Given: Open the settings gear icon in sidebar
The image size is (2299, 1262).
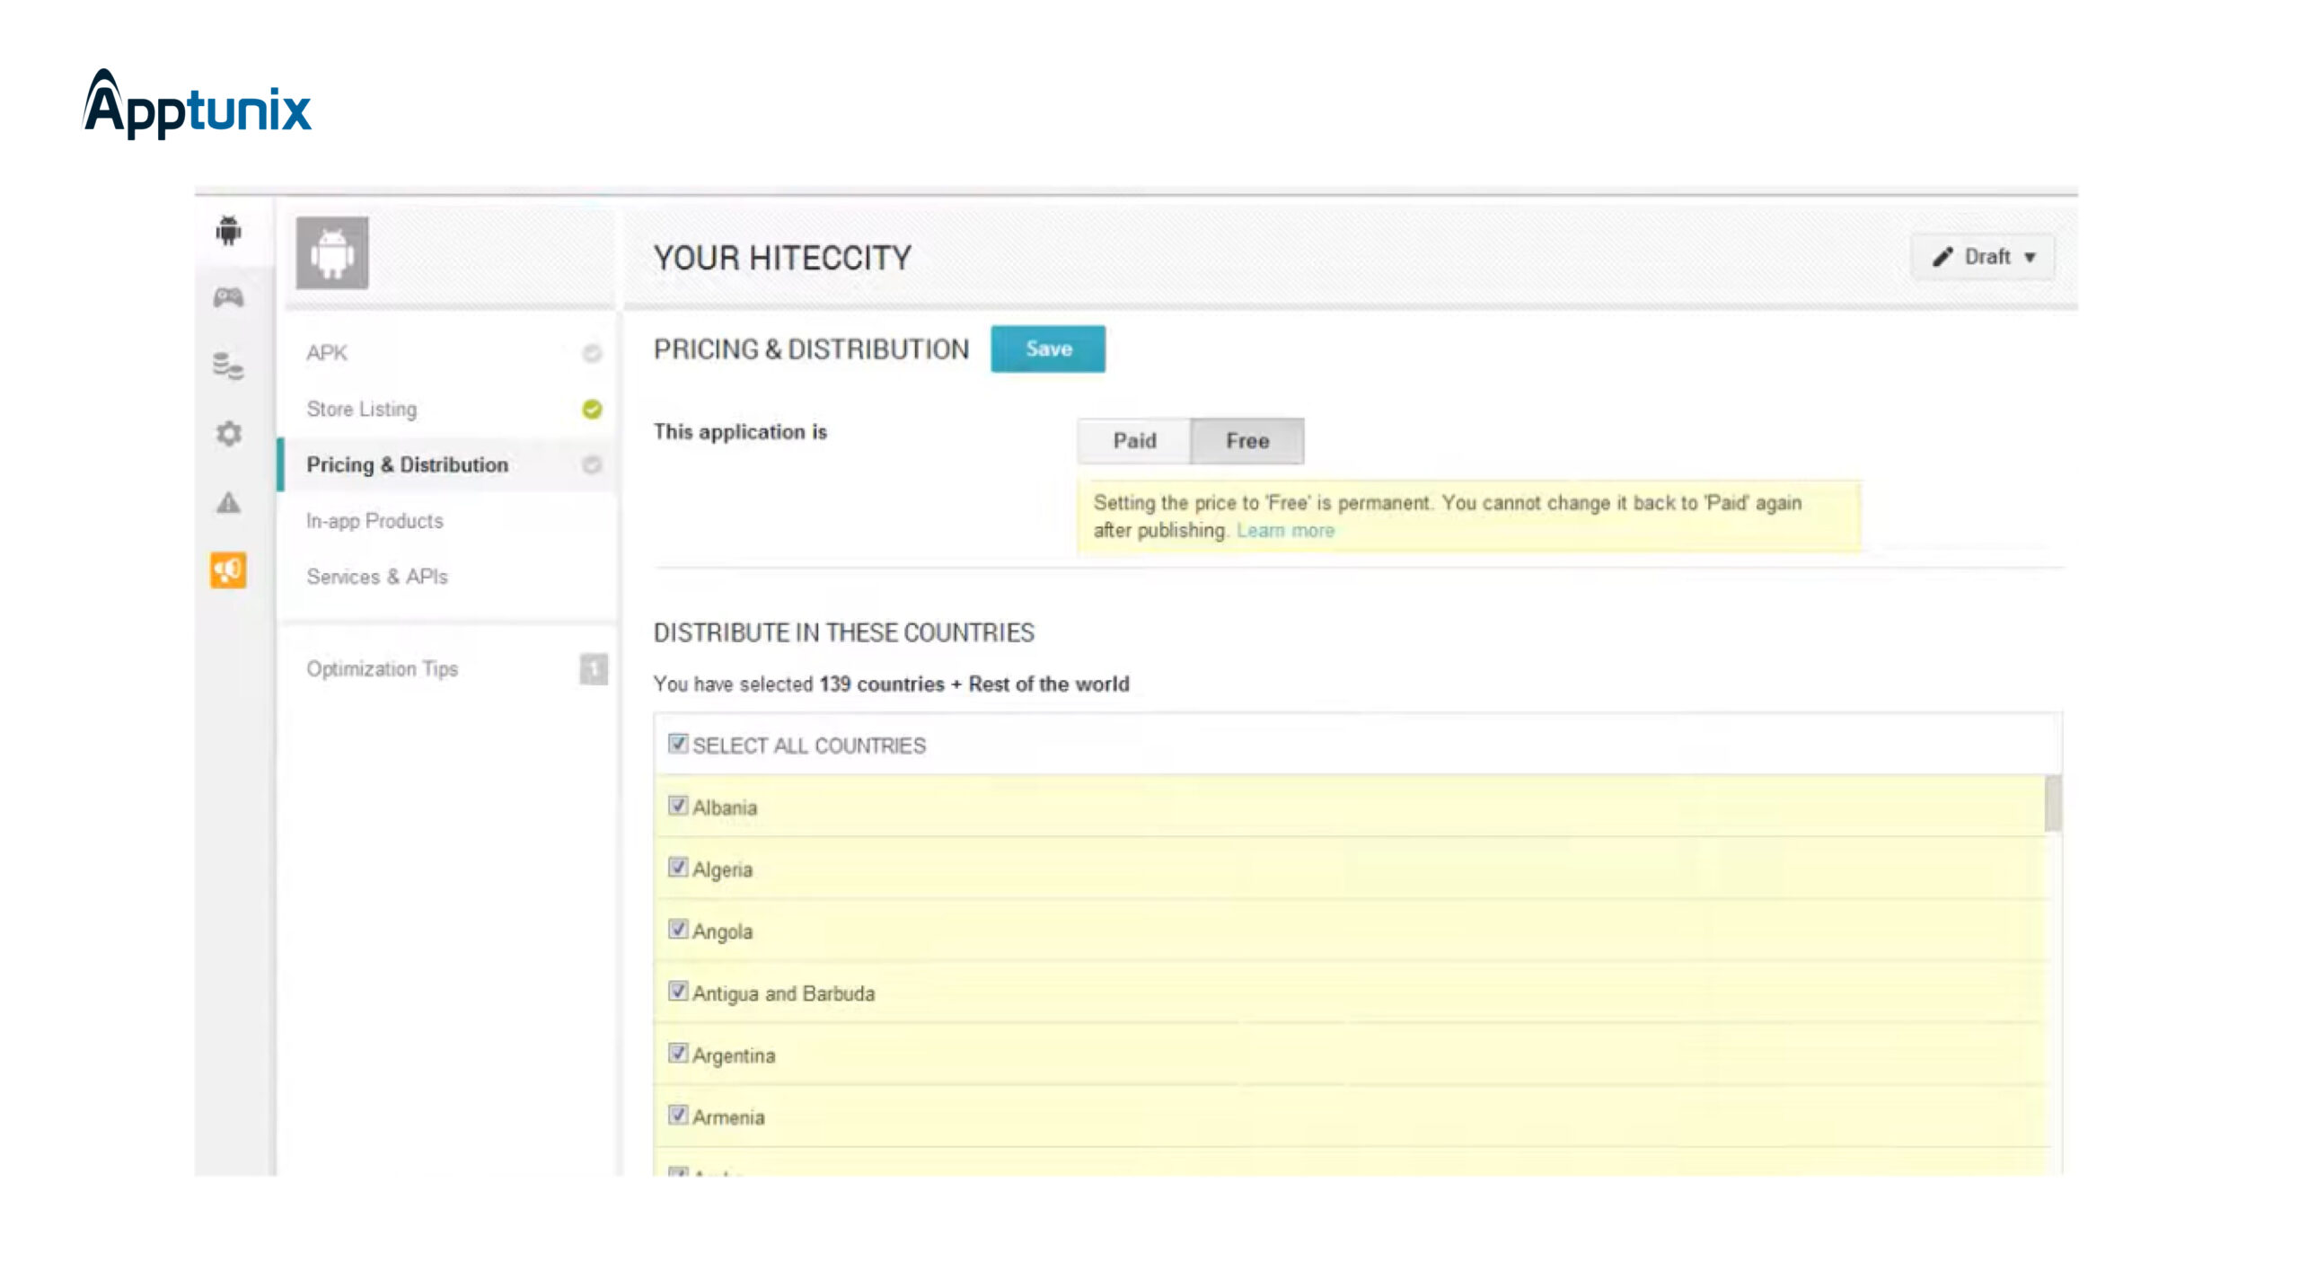Looking at the screenshot, I should coord(228,434).
